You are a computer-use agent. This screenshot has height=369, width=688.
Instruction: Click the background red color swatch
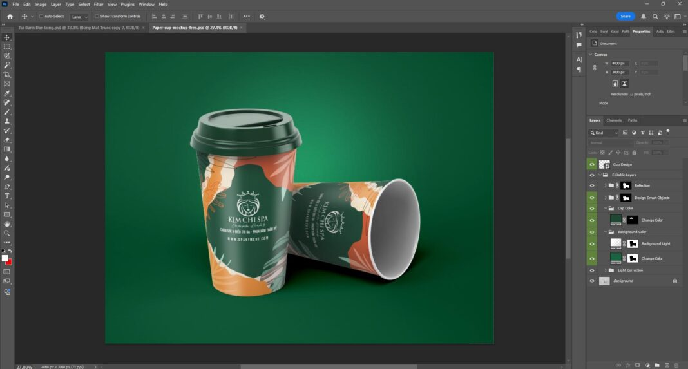(x=10, y=262)
